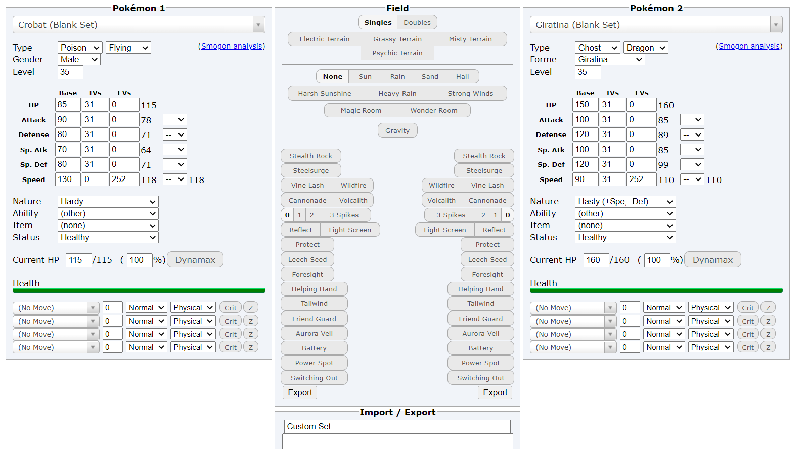This screenshot has width=806, height=449.
Task: Select 2 Spikes on Pokémon 2 side
Action: [x=483, y=215]
